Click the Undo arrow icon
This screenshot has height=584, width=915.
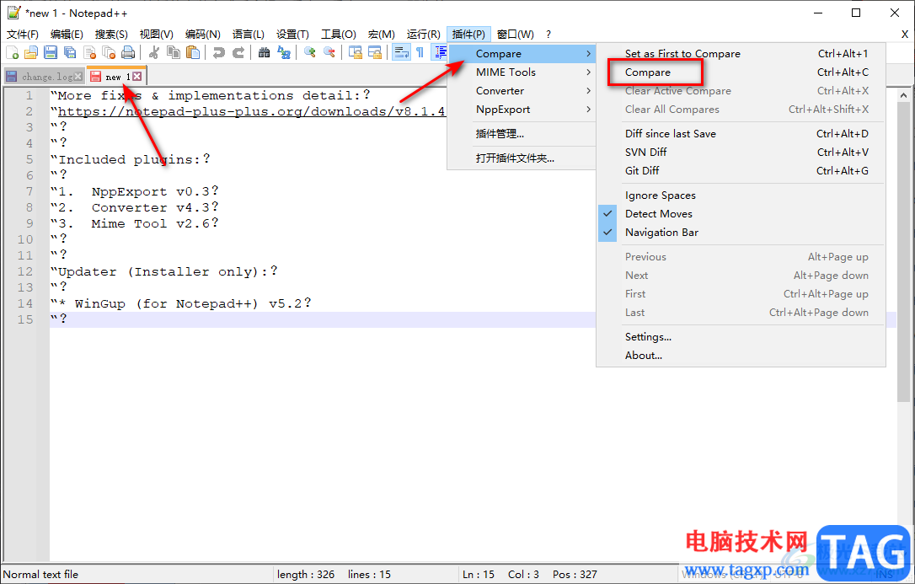219,53
